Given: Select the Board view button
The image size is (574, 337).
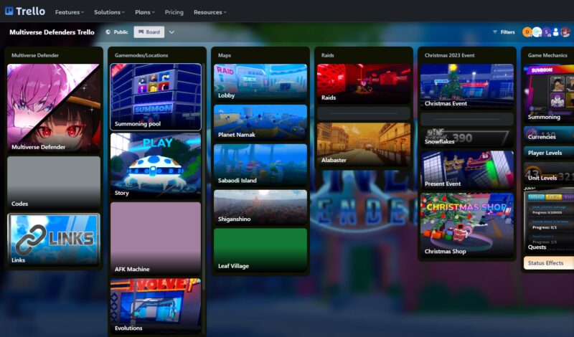Looking at the screenshot, I should click(149, 32).
